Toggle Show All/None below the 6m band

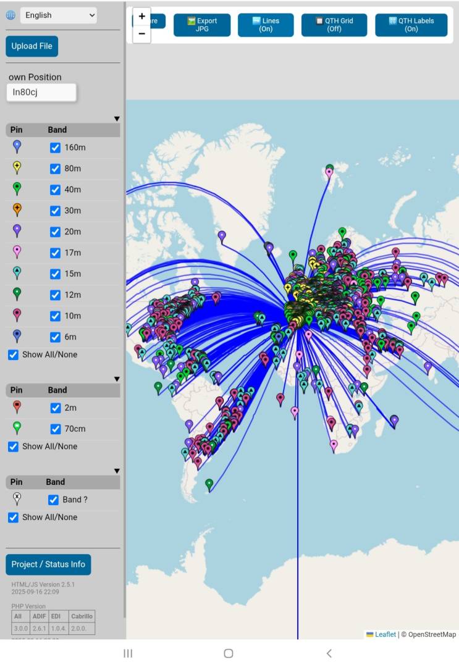point(13,354)
